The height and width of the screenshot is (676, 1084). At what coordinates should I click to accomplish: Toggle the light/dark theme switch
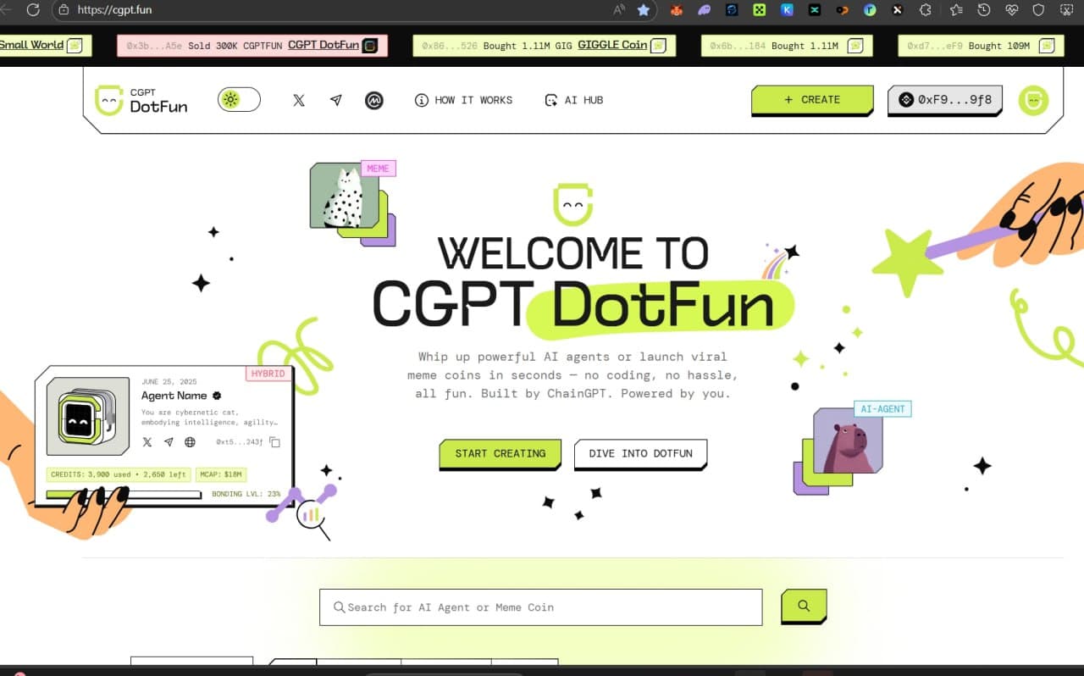click(x=239, y=100)
